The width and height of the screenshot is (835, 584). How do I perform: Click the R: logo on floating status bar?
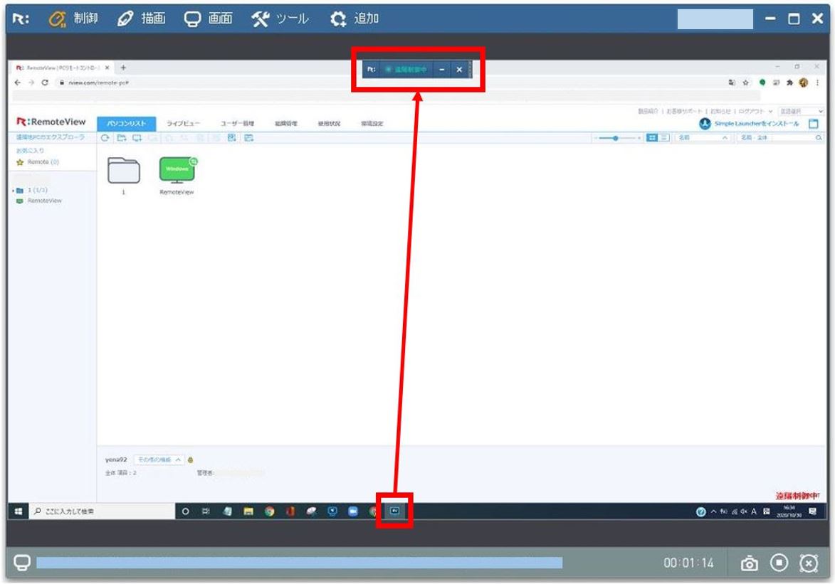[x=372, y=70]
